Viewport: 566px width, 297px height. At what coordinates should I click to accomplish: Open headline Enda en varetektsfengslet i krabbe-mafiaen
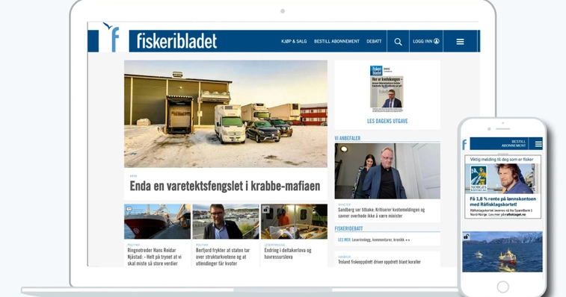point(225,186)
